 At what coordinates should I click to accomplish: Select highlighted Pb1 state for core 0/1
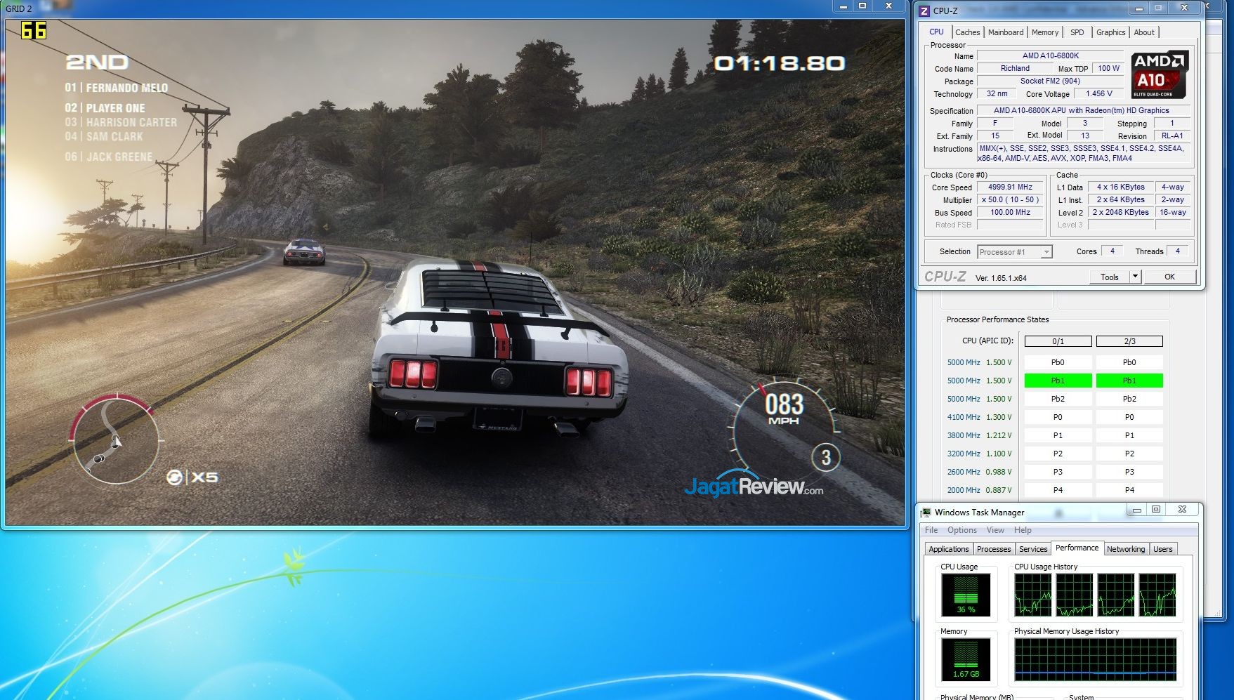1058,381
